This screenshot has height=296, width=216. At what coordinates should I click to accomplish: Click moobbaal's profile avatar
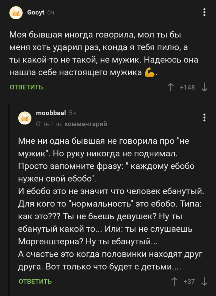26,118
